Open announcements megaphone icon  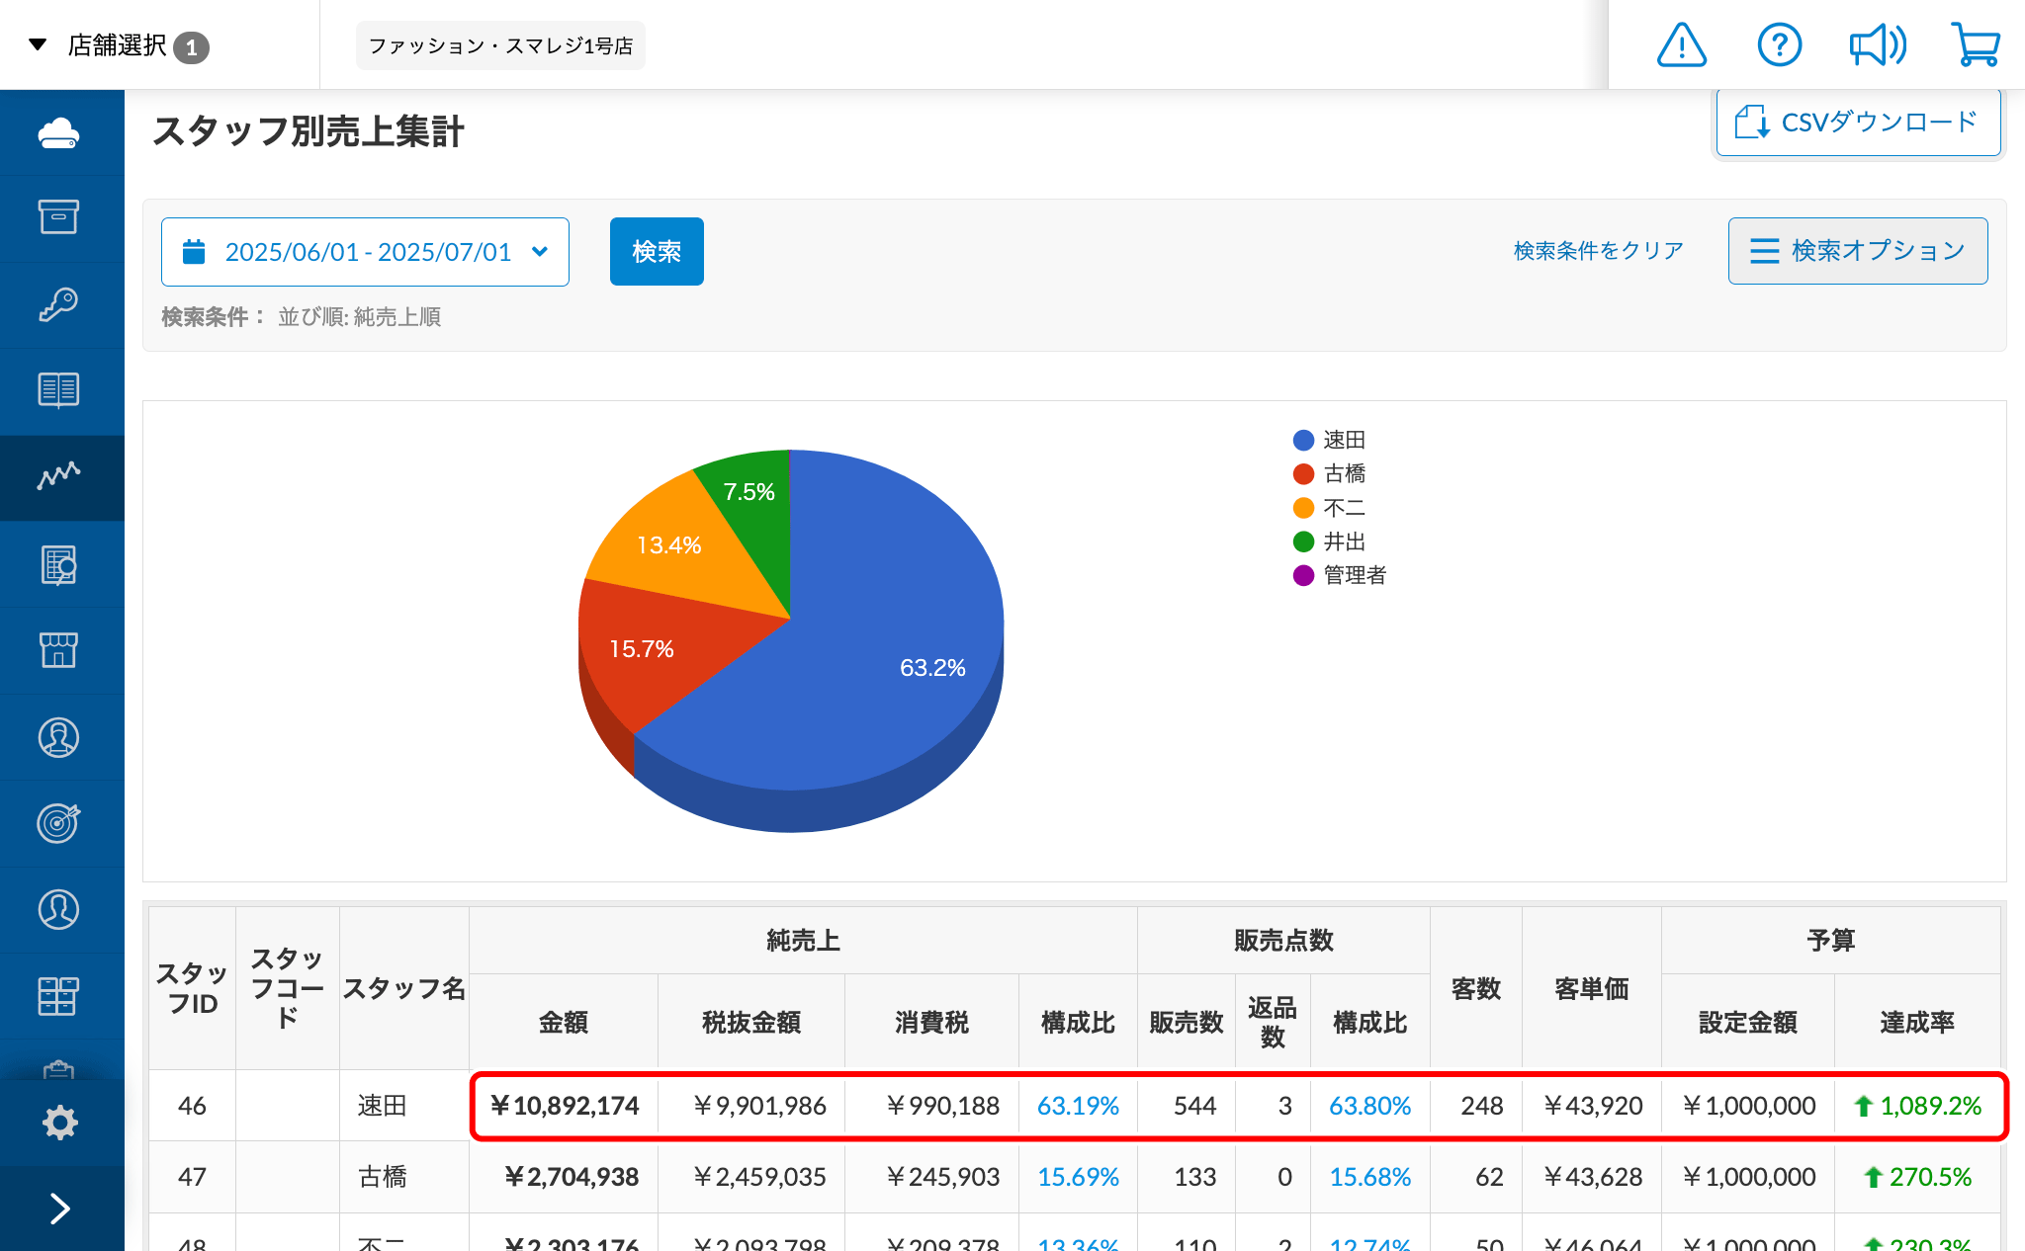(1877, 45)
